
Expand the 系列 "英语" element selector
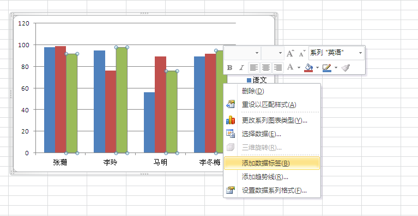click(360, 53)
